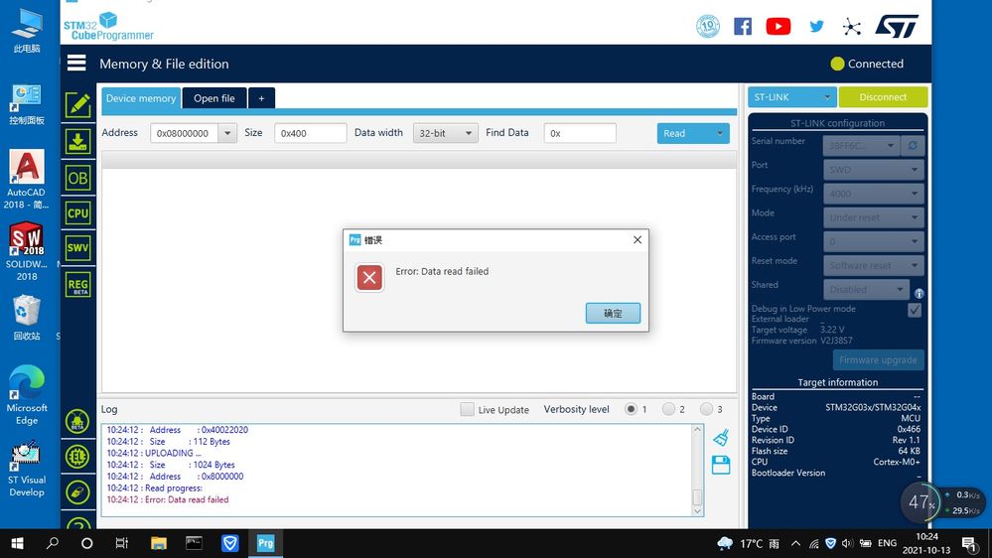Open the Mode Under reset dropdown

pyautogui.click(x=873, y=217)
